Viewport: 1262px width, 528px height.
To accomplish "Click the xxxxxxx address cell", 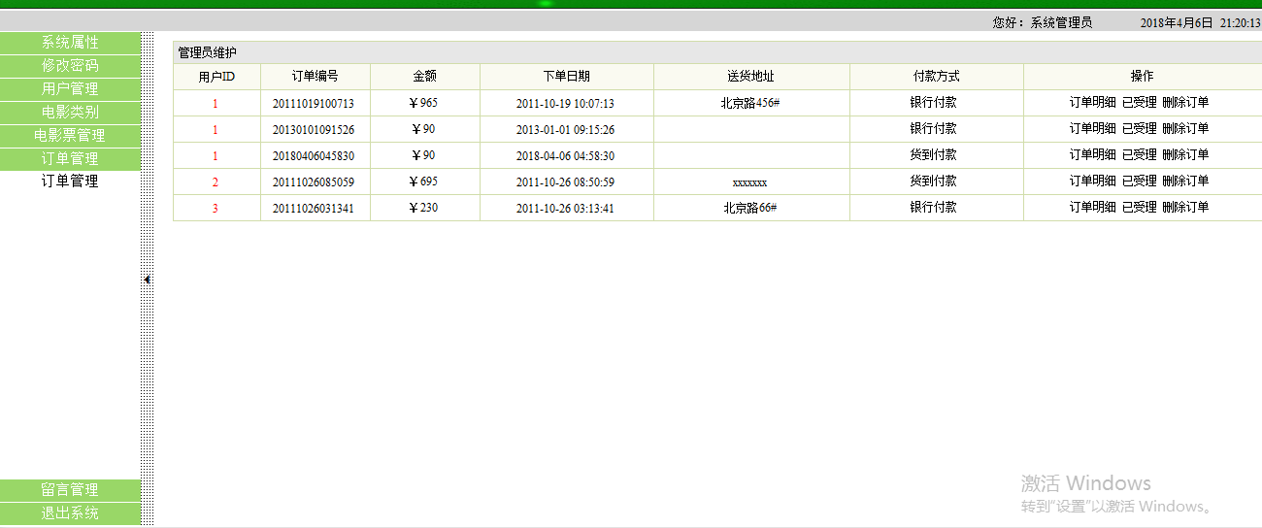I will coord(750,181).
